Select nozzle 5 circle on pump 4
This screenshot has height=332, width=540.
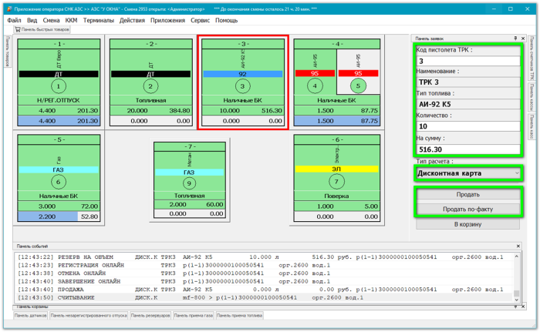[x=358, y=86]
